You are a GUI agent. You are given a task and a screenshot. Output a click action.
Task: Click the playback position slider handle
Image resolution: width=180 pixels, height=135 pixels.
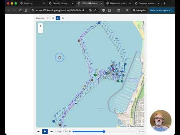(104, 131)
